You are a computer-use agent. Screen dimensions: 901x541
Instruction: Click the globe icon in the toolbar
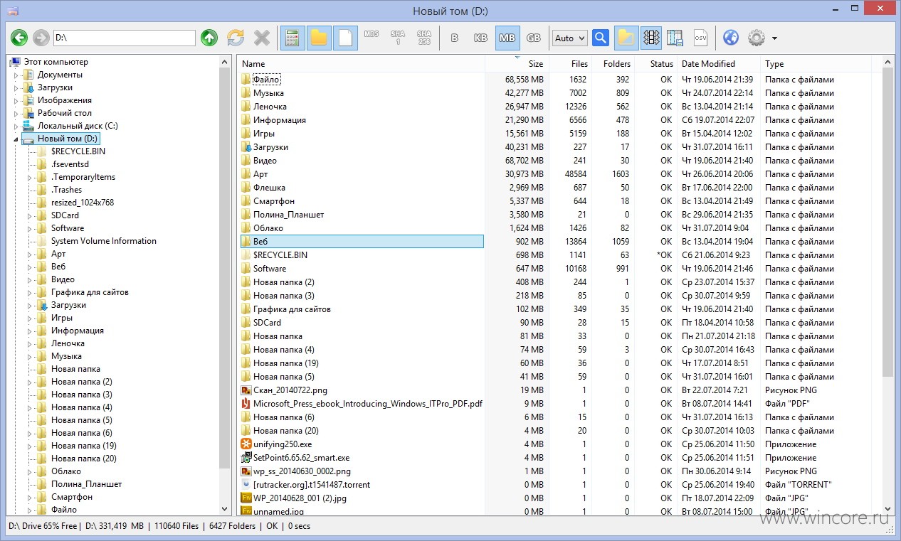tap(730, 38)
